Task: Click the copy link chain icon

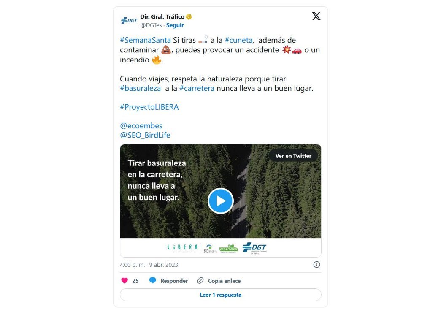Action: pos(200,280)
